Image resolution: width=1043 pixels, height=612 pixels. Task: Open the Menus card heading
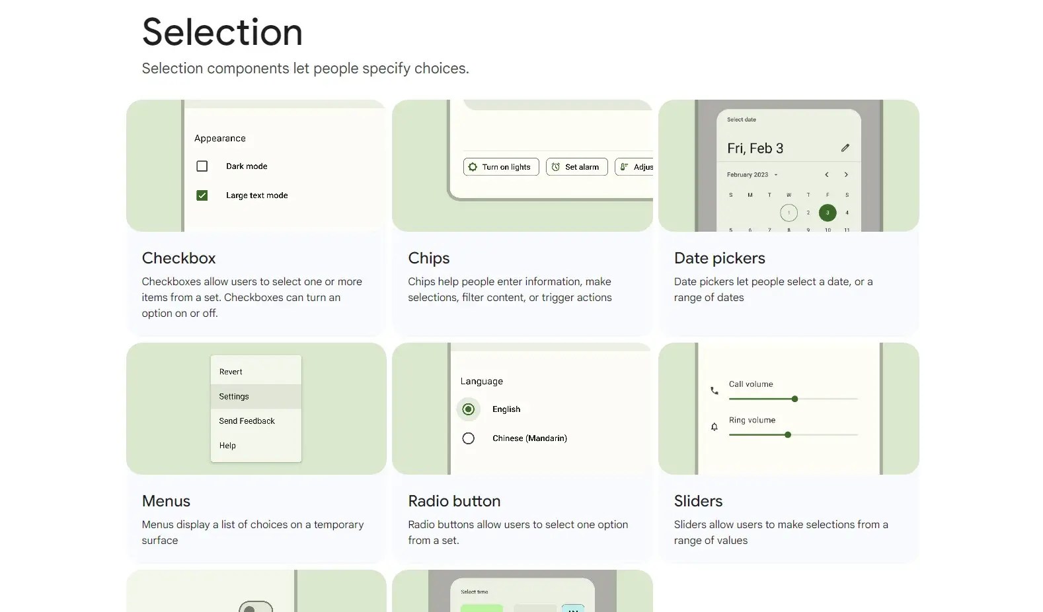(x=166, y=501)
